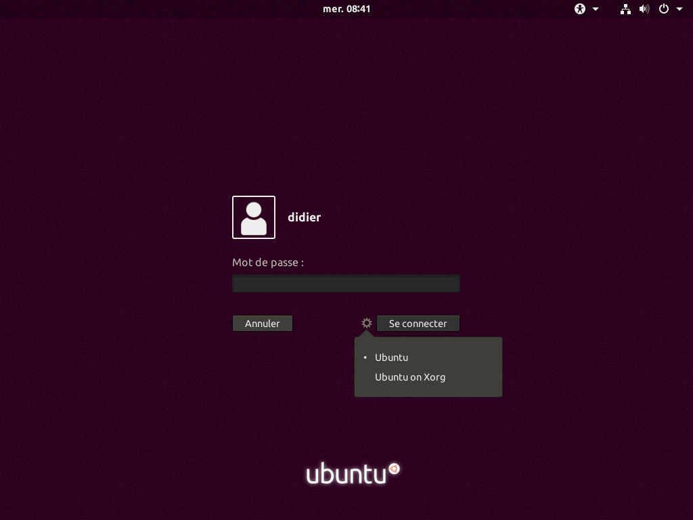This screenshot has height=520, width=693.
Task: Choose the Ubuntu on Xorg session
Action: (410, 377)
